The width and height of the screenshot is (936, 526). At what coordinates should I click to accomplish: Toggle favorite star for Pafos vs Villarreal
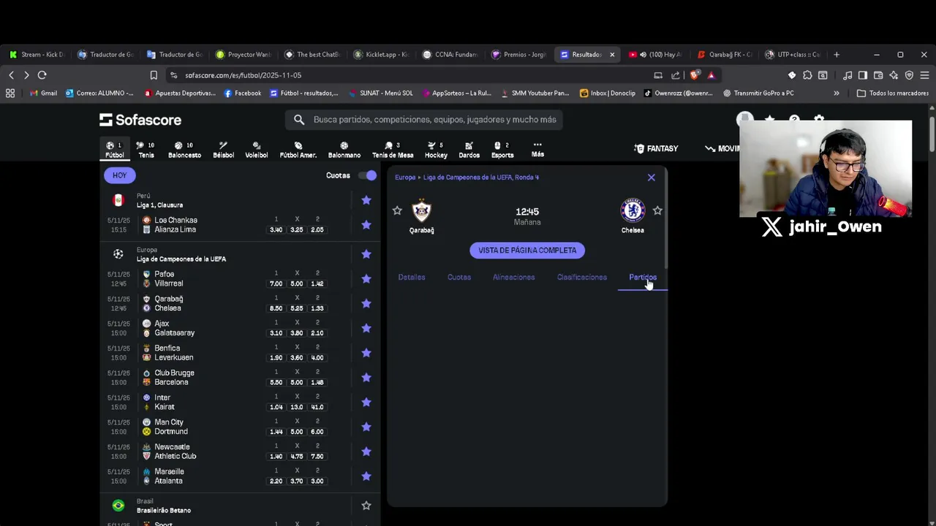click(x=366, y=279)
